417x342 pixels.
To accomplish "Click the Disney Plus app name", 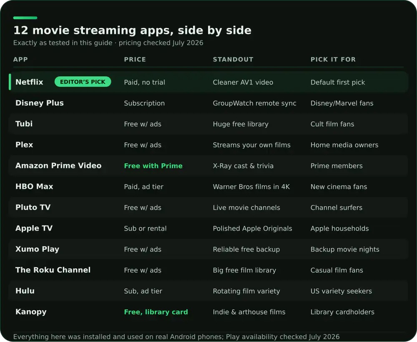I will click(x=40, y=103).
